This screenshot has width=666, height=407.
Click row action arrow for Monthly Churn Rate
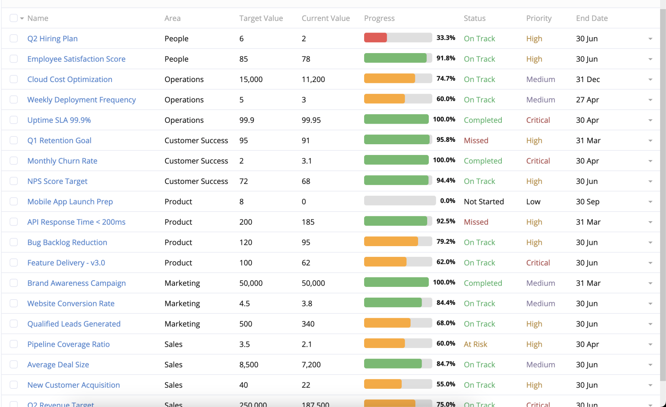click(650, 161)
